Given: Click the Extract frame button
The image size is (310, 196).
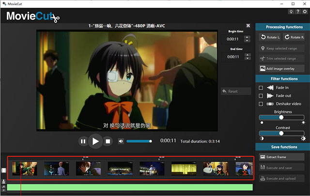Looking at the screenshot, I should [x=282, y=157].
